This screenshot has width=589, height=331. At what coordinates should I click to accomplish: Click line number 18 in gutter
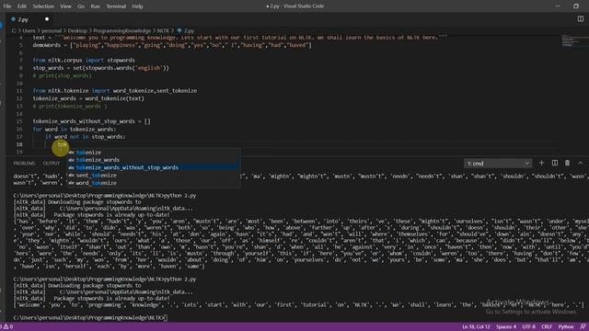19,144
